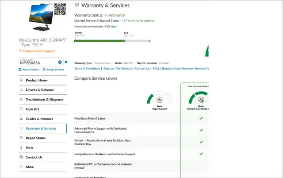The image size is (283, 178).
Task: Click Here to correct the purchase date
Action: point(114,27)
